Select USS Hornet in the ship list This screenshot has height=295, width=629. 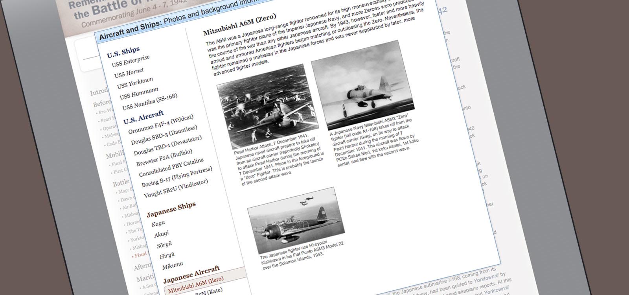129,72
